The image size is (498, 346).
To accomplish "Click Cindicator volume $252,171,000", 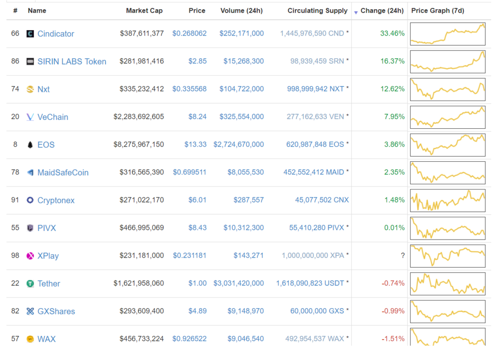I will (x=241, y=34).
